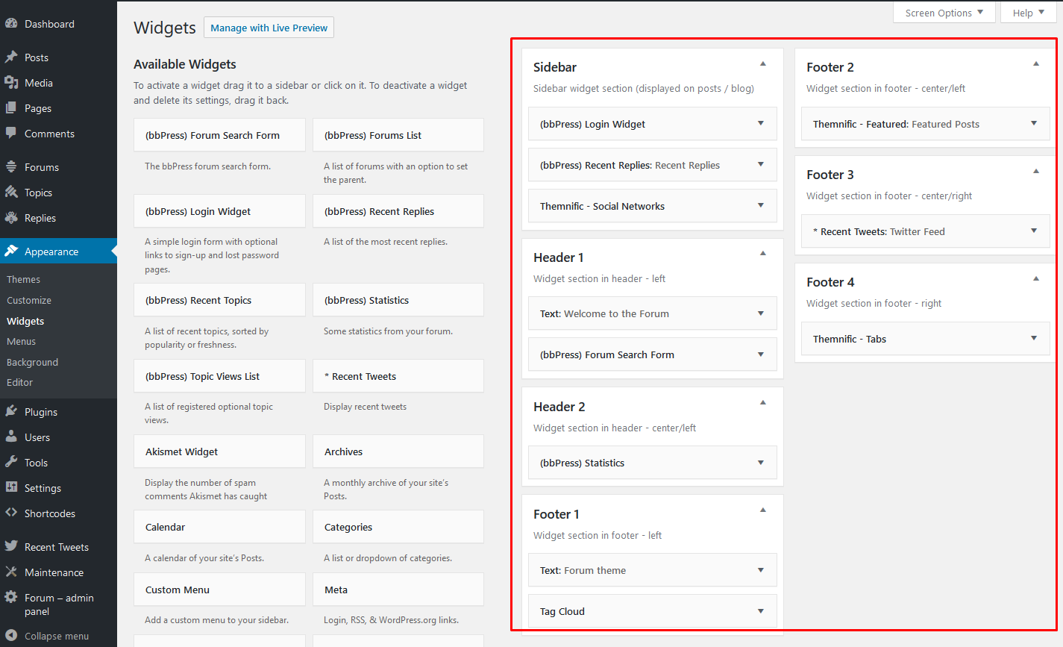Click the Users person icon
The width and height of the screenshot is (1063, 647).
pos(11,437)
